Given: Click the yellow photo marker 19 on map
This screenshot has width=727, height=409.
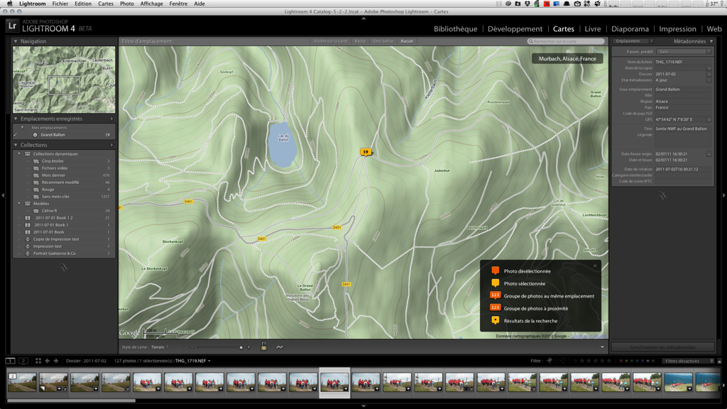Looking at the screenshot, I should (366, 152).
